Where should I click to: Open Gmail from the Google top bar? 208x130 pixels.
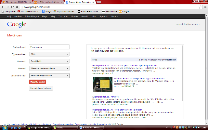[84, 15]
